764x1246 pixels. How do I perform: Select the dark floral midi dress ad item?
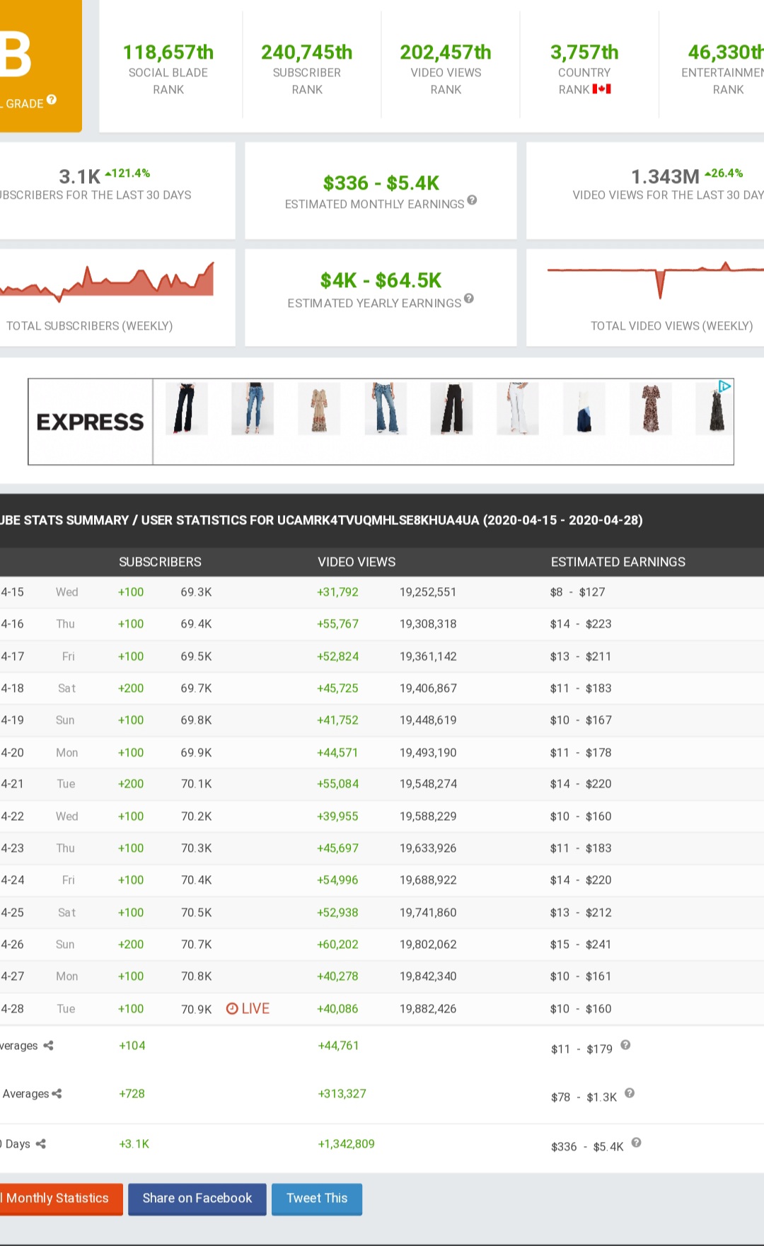pyautogui.click(x=651, y=409)
